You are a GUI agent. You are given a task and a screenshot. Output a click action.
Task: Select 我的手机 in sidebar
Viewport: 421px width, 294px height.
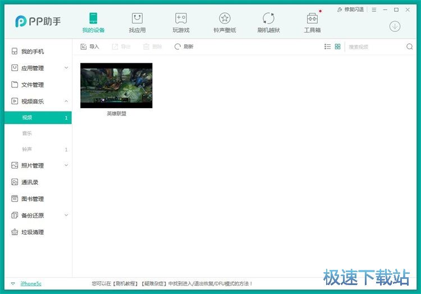click(x=38, y=51)
